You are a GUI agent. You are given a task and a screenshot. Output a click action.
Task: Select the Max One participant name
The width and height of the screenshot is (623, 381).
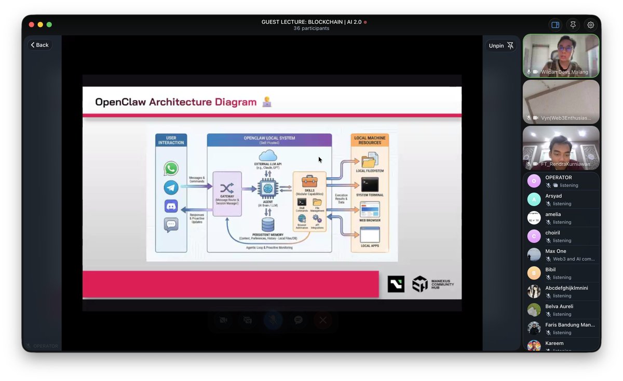(556, 251)
